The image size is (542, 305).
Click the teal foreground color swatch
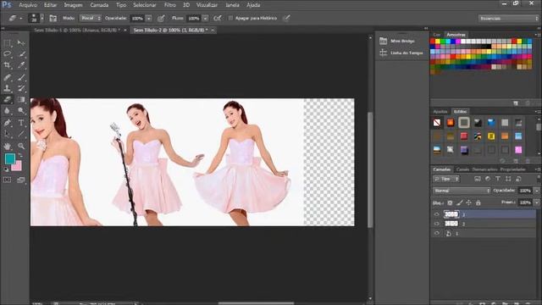[9, 158]
